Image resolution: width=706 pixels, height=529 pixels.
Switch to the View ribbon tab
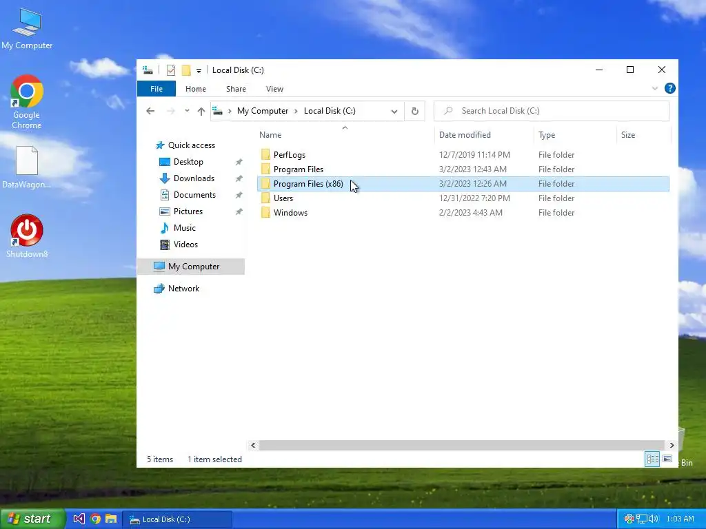[274, 89]
